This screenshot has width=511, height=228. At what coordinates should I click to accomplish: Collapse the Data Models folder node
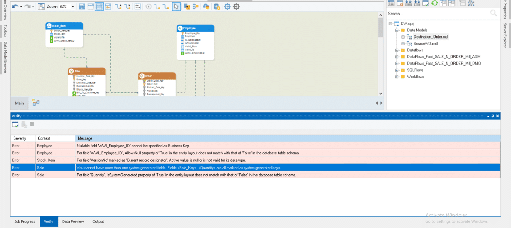(397, 30)
